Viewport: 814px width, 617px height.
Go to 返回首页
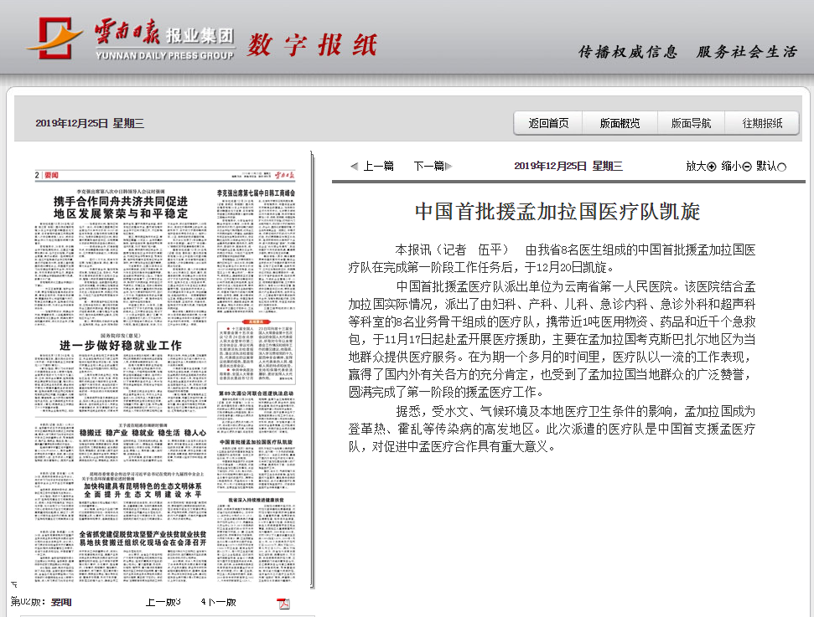pos(548,123)
